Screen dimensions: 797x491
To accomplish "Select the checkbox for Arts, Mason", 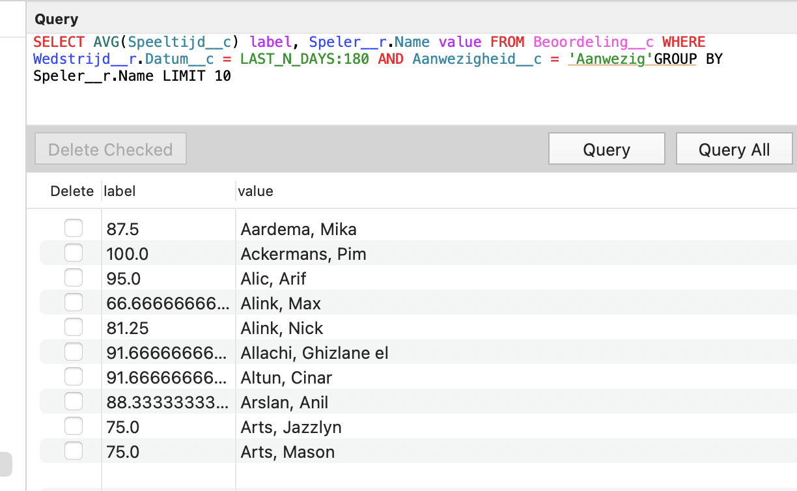I will click(74, 450).
